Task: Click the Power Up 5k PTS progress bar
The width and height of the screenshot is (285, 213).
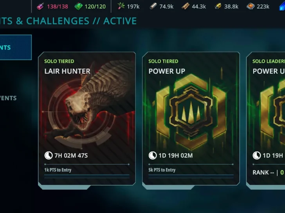Action: 191,164
